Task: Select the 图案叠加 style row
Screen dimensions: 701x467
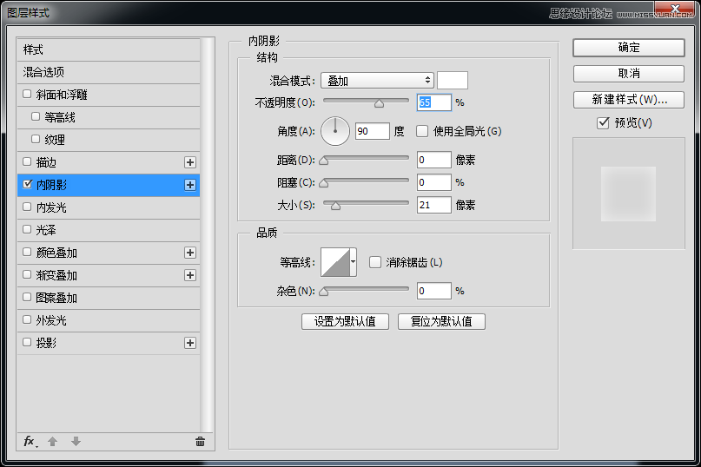Action: [109, 298]
